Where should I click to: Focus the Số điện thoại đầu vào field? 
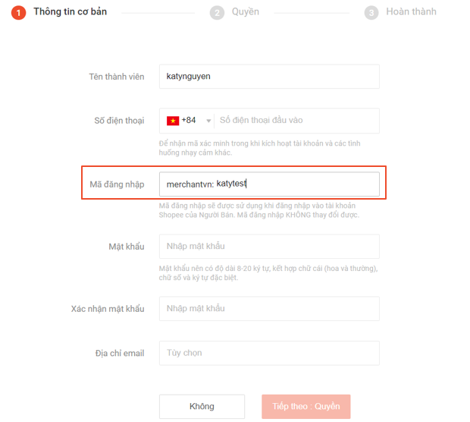click(296, 121)
